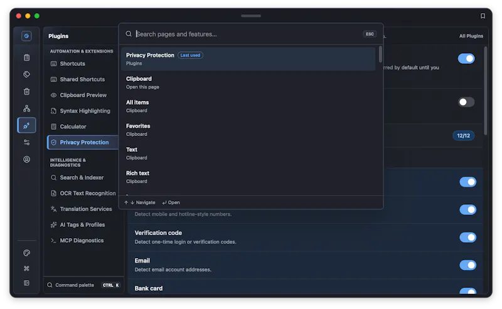
Task: Select the highlighted plug plugins icon in sidebar
Action: 26,125
